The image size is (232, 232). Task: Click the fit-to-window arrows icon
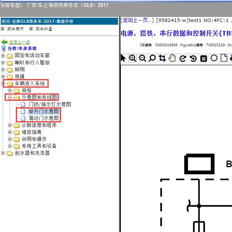point(203,59)
